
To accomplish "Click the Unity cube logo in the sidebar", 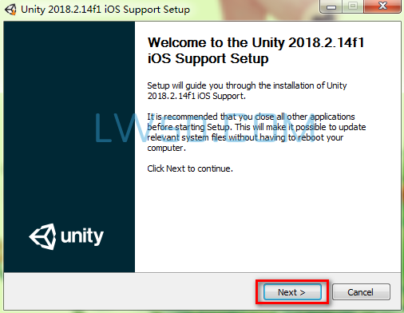I will pos(42,236).
